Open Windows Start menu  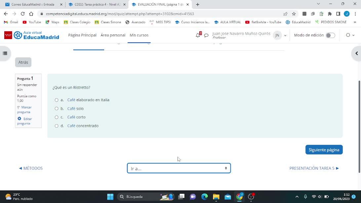click(x=110, y=197)
